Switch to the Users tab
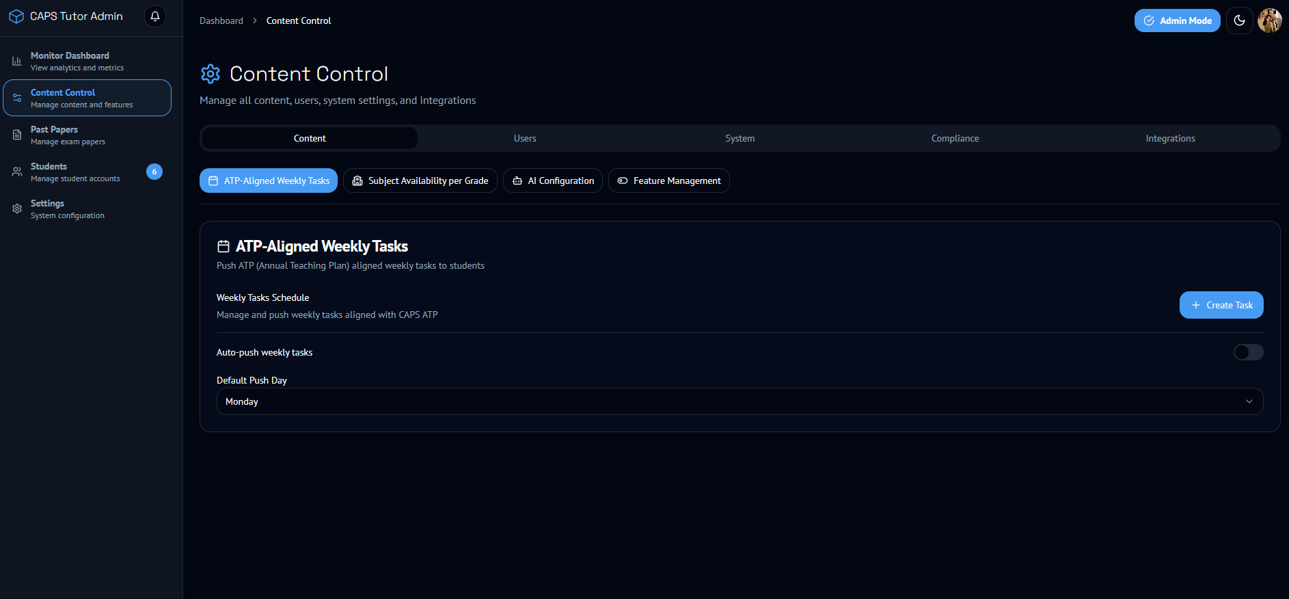1289x599 pixels. point(525,138)
